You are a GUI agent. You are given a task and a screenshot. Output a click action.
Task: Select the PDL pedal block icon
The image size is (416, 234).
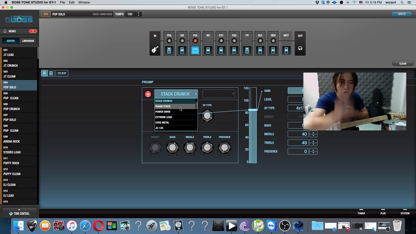pyautogui.click(x=169, y=50)
